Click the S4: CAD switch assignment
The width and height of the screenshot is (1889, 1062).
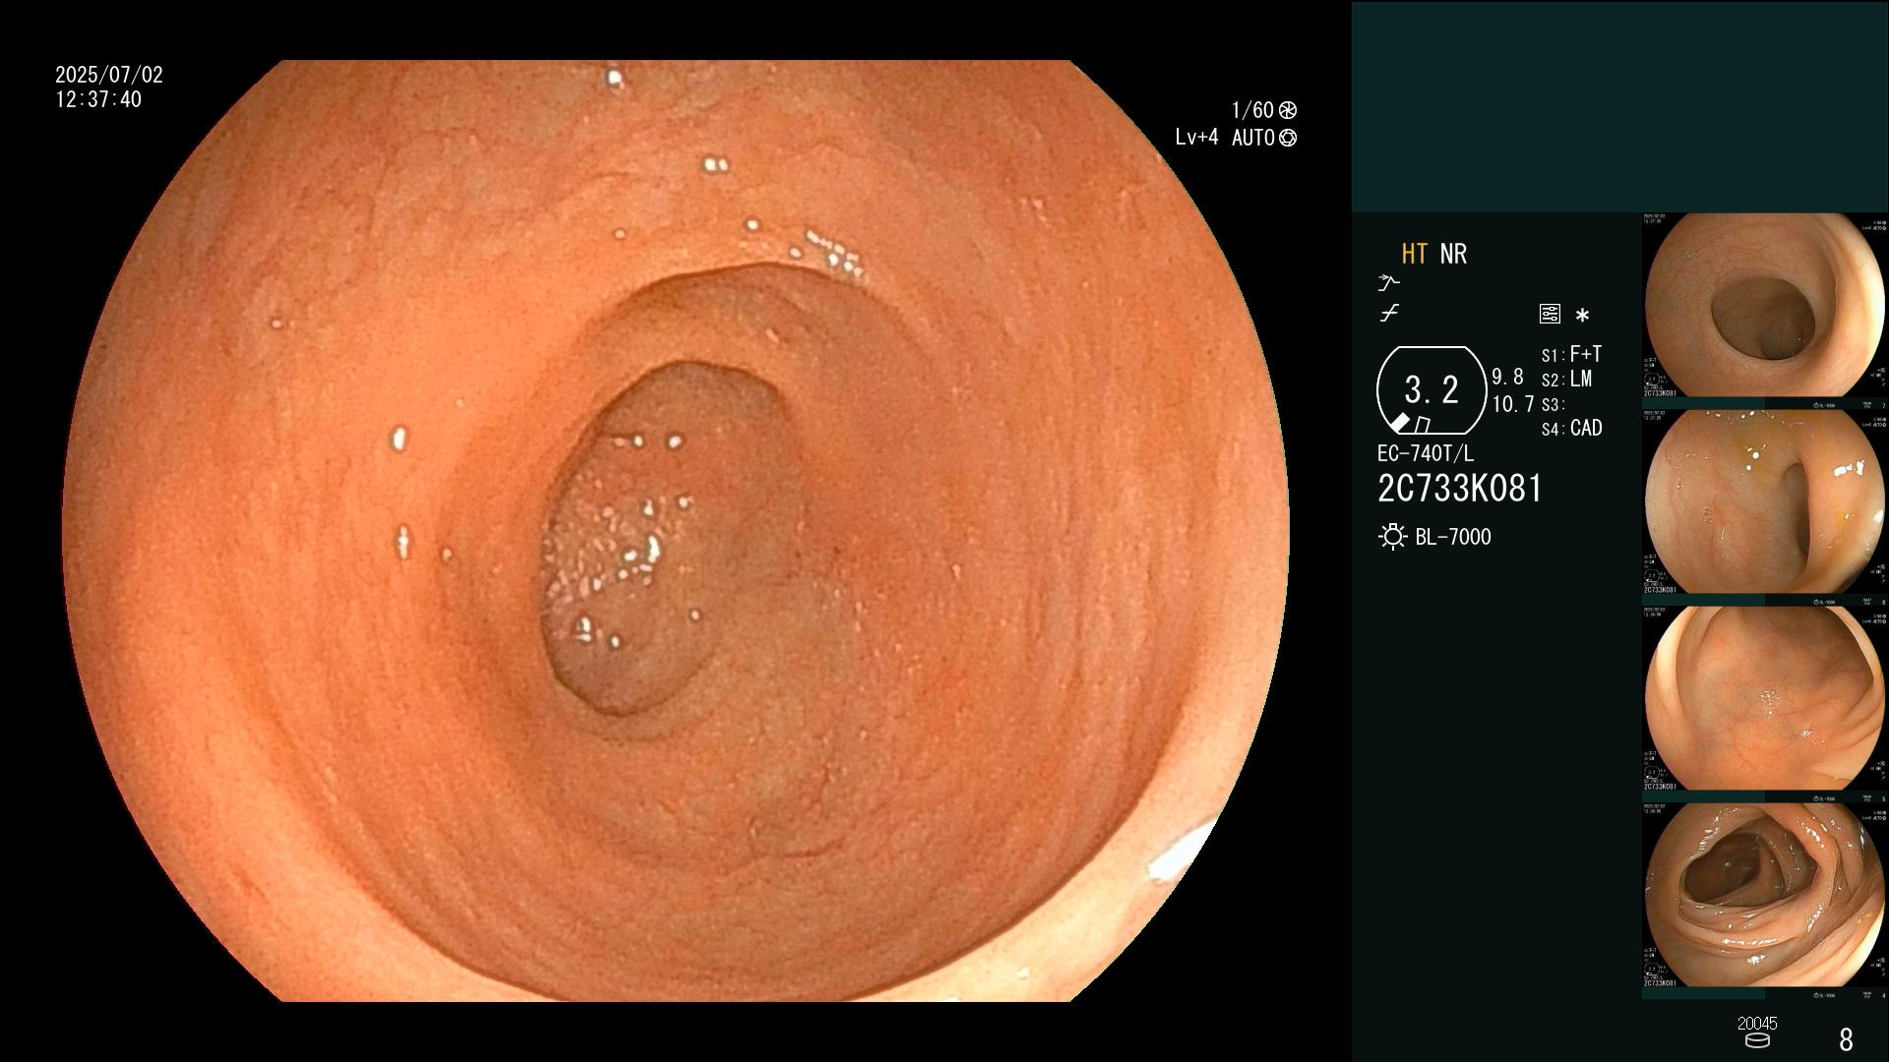click(x=1572, y=429)
